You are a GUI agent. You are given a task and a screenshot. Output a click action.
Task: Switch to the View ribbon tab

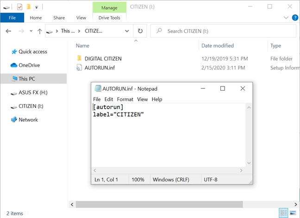click(x=81, y=18)
